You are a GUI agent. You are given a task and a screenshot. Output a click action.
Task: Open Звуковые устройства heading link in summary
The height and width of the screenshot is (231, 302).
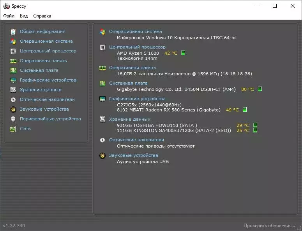click(134, 155)
